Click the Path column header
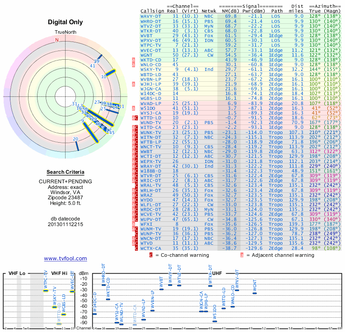Screen dimensions: 345x332 click(x=277, y=11)
